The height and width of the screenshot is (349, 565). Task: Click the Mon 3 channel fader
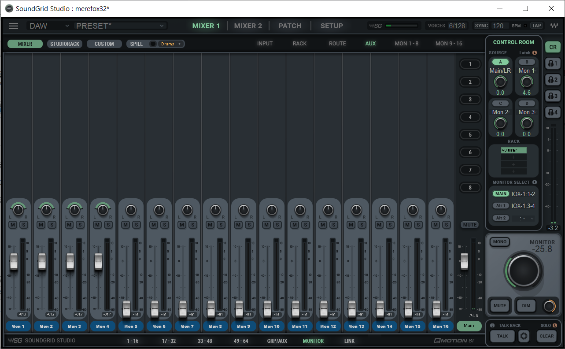coord(70,262)
